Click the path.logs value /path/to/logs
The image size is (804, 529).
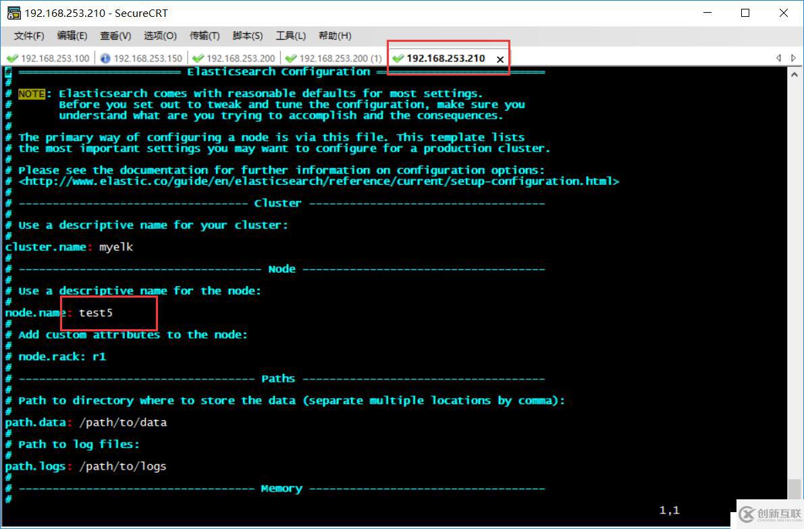click(x=123, y=466)
